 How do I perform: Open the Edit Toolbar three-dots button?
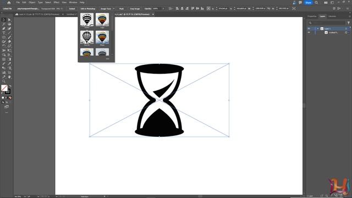coord(7,112)
